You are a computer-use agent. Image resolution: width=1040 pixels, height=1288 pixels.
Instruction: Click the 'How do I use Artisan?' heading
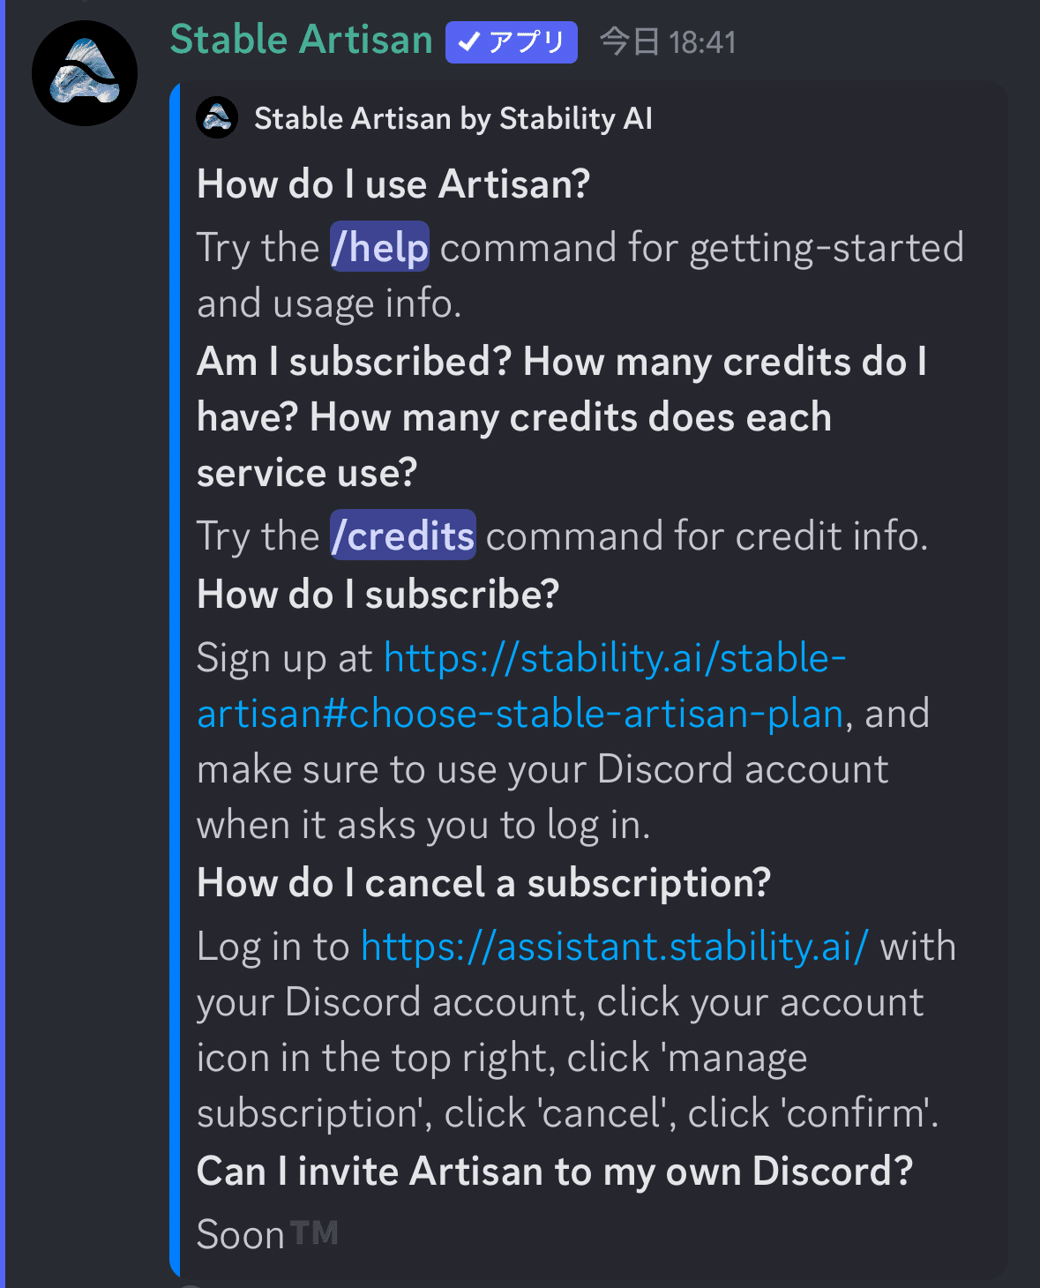pos(393,184)
